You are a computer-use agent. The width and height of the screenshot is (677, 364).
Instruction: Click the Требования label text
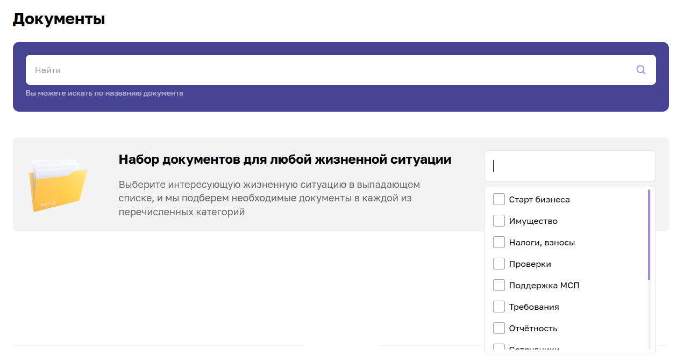pos(534,307)
